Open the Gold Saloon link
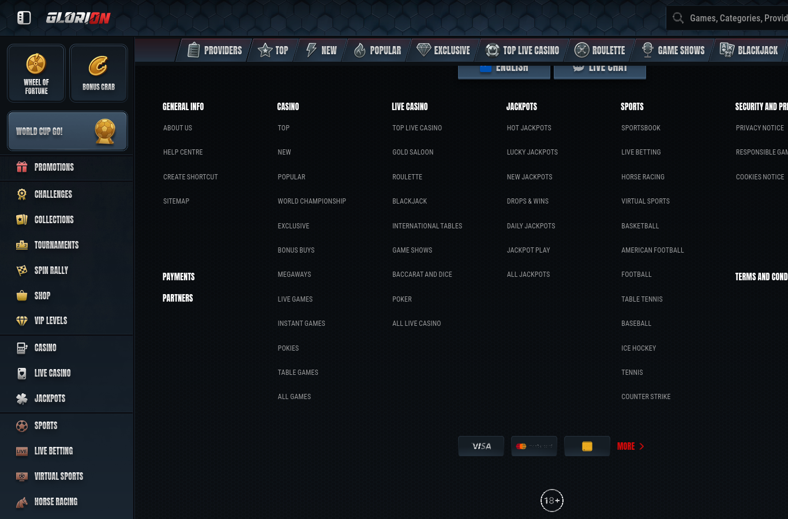788x519 pixels. 413,152
